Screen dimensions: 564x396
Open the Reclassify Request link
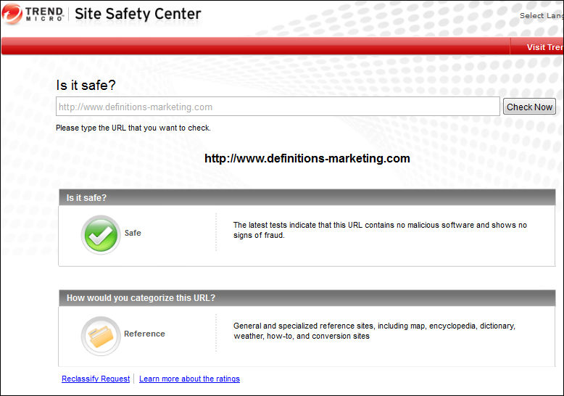tap(96, 379)
